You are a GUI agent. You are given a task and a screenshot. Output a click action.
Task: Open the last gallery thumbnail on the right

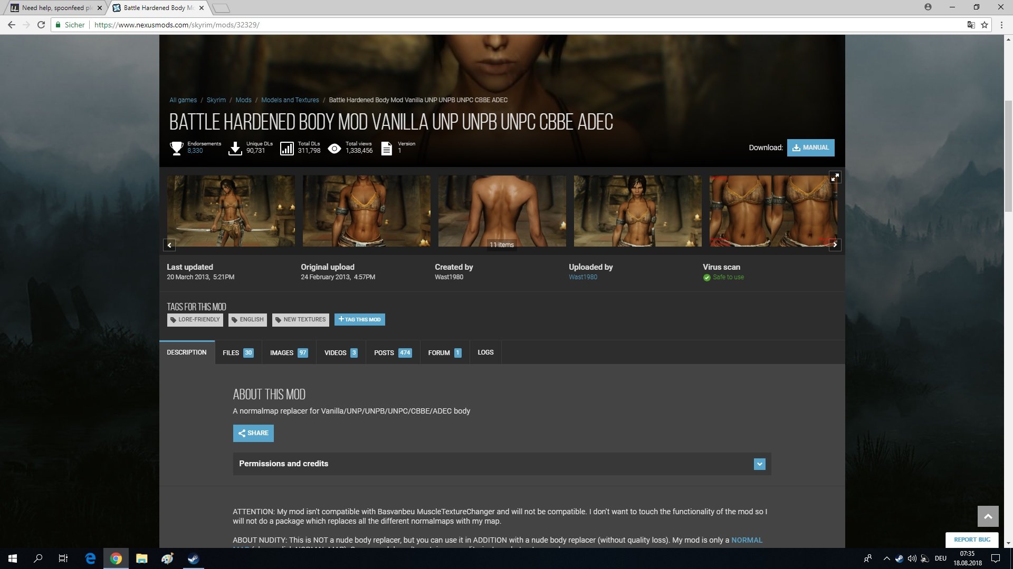773,211
